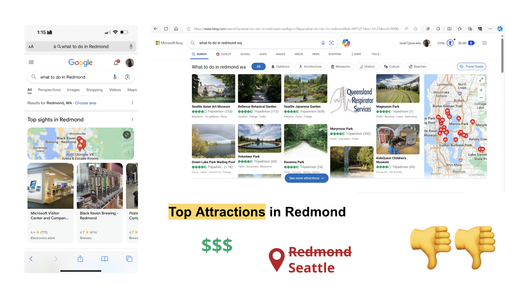
Task: Open the kebab menu beside Top sights in Redmond
Action: [x=133, y=119]
